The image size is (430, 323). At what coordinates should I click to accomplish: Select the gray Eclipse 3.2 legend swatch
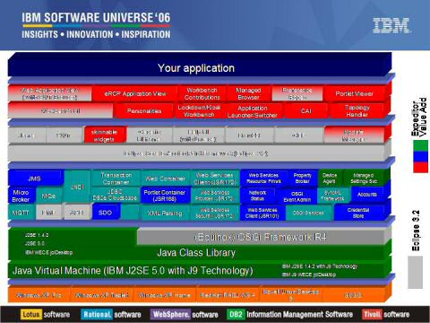pyautogui.click(x=416, y=272)
